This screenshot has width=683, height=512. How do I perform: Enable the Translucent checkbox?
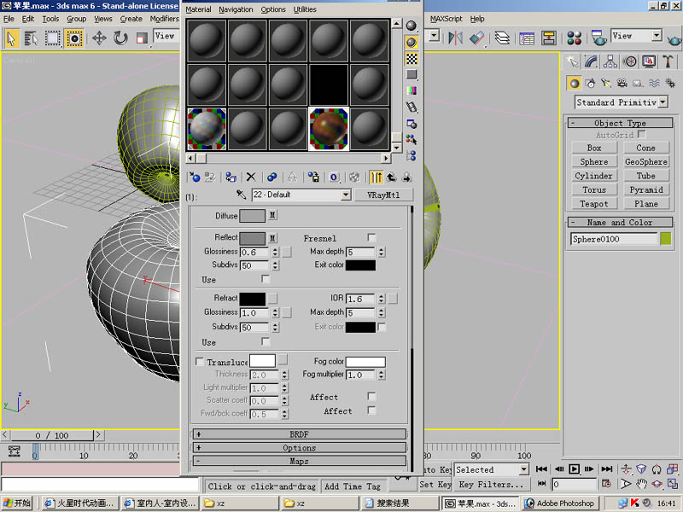tap(200, 362)
